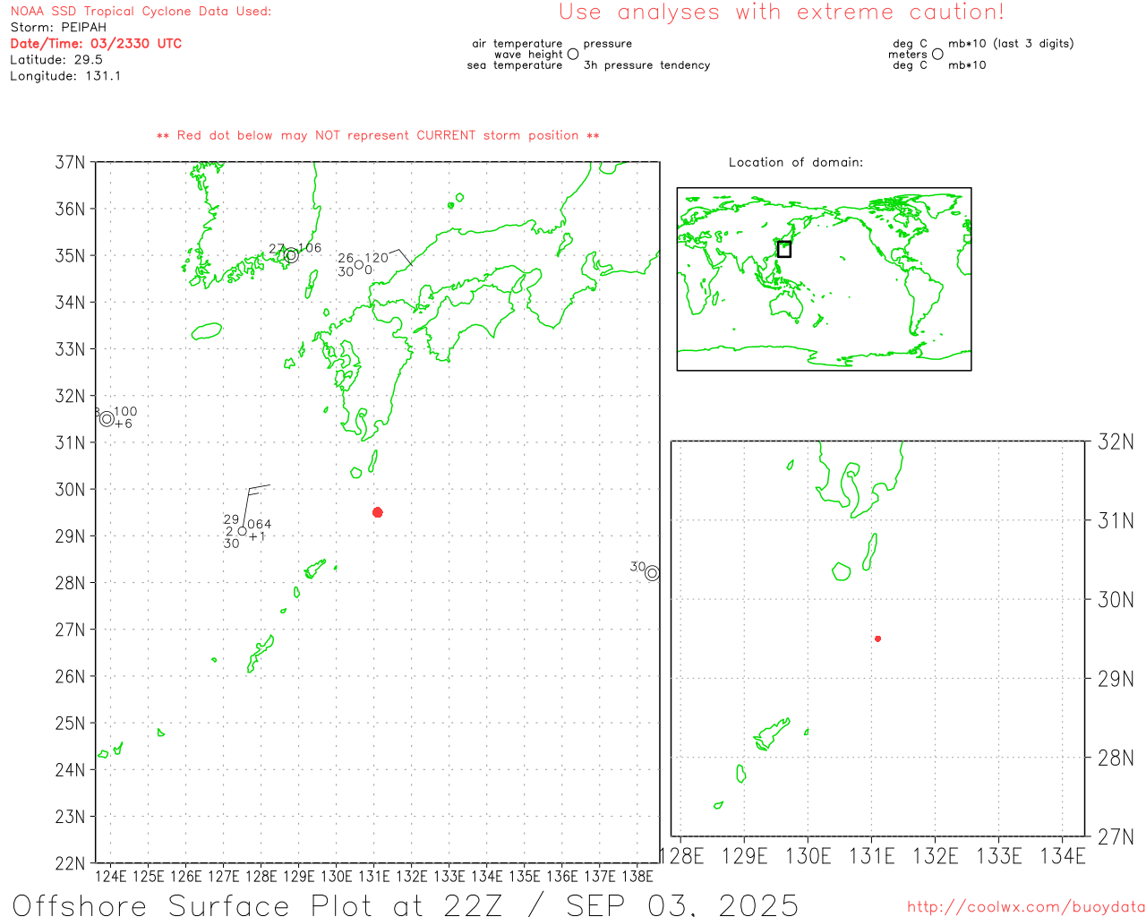Click the 32N label on inset map
Screen dimensions: 1146x917
[x=1116, y=441]
